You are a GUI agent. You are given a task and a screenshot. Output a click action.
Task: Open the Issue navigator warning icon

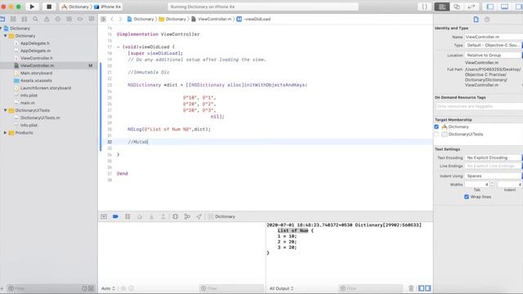pos(47,19)
